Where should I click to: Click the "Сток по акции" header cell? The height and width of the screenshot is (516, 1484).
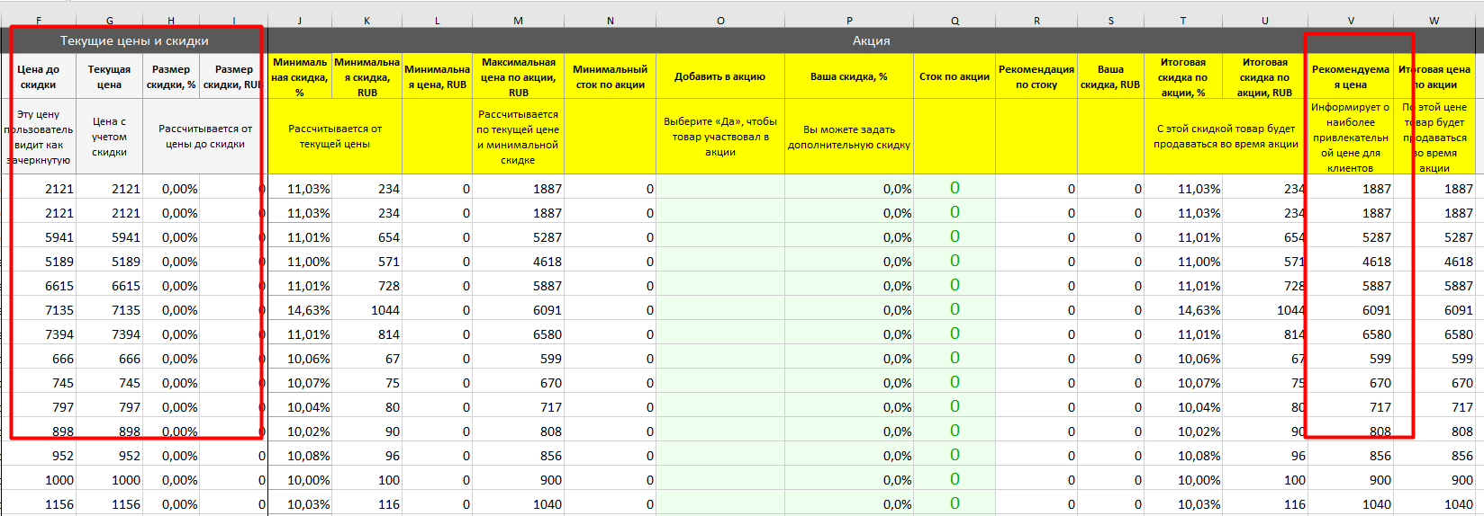click(x=954, y=76)
